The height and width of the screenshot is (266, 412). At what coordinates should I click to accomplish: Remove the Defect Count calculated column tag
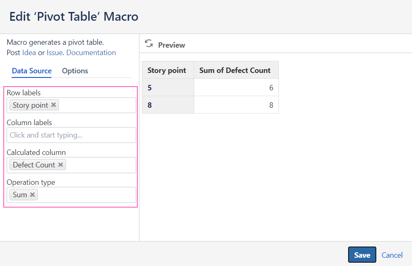[61, 164]
